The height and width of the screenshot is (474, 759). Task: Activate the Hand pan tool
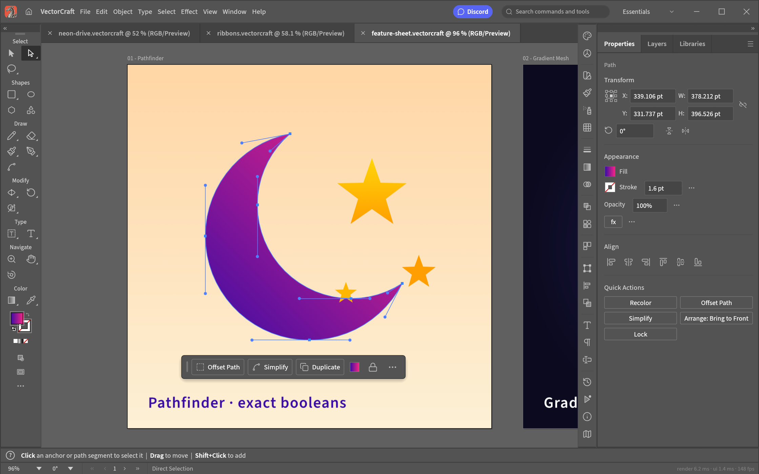click(31, 259)
